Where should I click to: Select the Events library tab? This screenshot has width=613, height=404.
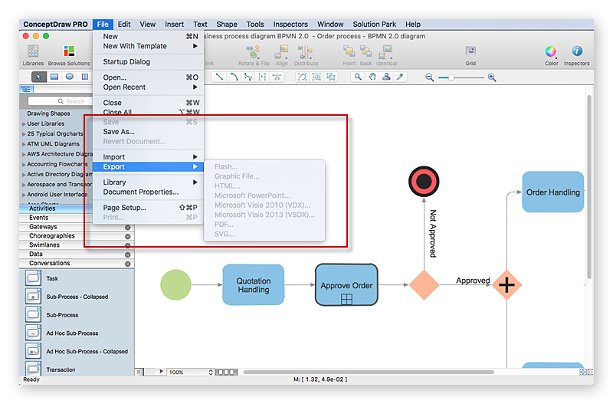(x=56, y=218)
